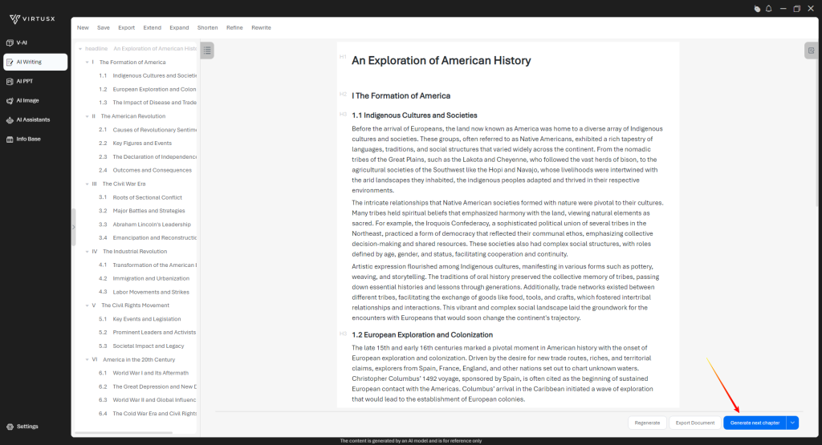Click the Expand menu item
Image resolution: width=822 pixels, height=445 pixels.
pos(179,28)
